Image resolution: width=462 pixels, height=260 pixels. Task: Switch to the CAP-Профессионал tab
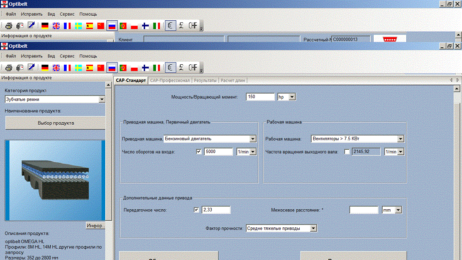(170, 80)
